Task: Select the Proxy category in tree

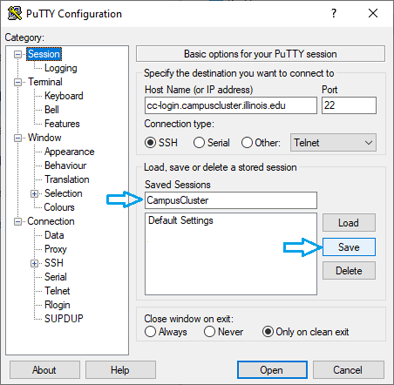Action: click(x=55, y=249)
